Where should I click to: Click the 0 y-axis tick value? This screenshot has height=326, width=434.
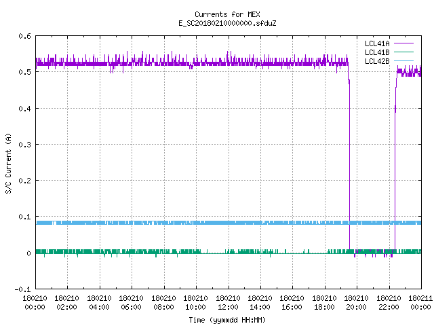[x=28, y=253]
